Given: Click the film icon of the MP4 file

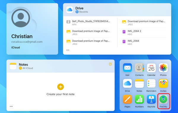Looking at the screenshot, I should [68, 22].
